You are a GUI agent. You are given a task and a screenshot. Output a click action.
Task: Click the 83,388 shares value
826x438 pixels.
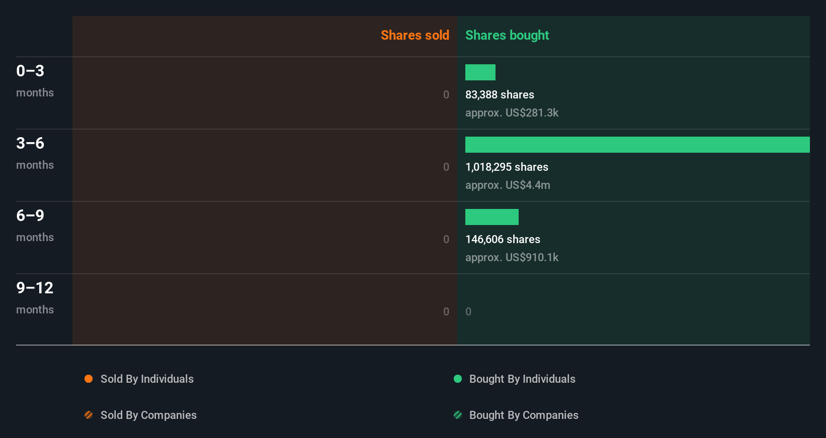pos(500,94)
